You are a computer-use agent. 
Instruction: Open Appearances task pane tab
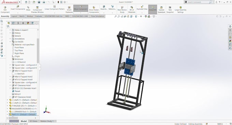(x=230, y=41)
